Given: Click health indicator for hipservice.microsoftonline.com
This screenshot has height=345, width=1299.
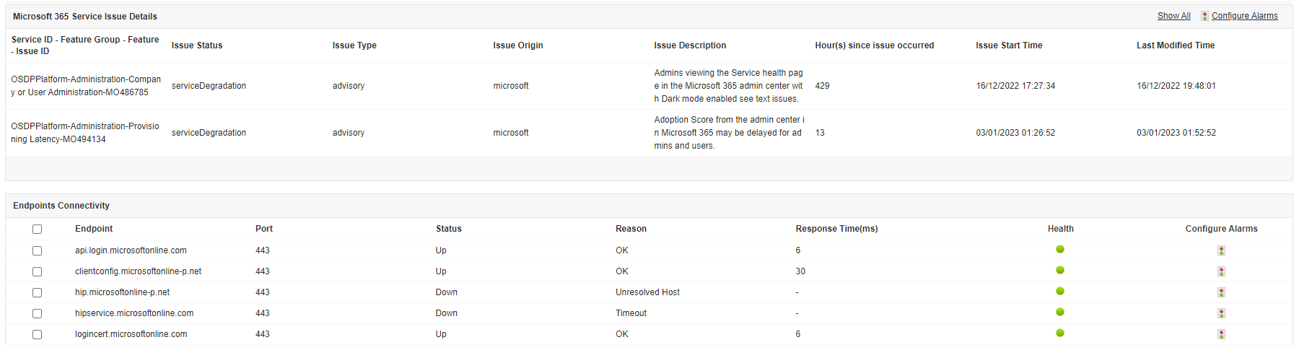Looking at the screenshot, I should click(x=1060, y=312).
